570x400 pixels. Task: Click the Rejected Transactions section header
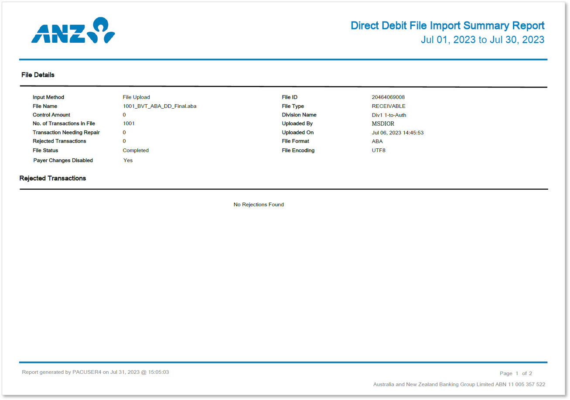click(x=52, y=178)
